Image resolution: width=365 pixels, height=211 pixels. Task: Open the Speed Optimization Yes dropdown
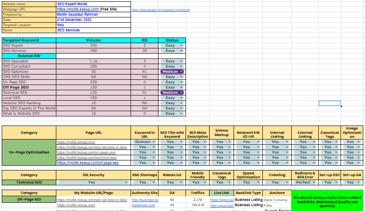click(x=248, y=182)
